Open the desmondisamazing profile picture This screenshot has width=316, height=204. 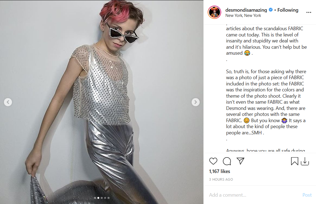coord(215,12)
